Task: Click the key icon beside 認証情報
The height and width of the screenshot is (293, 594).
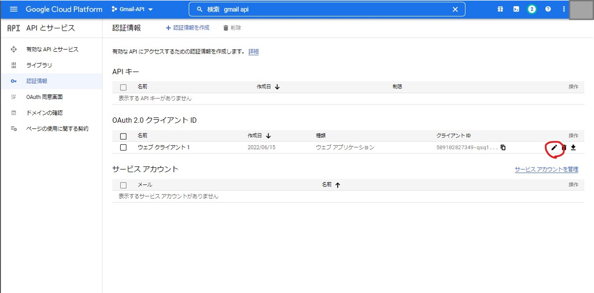Action: click(x=13, y=81)
